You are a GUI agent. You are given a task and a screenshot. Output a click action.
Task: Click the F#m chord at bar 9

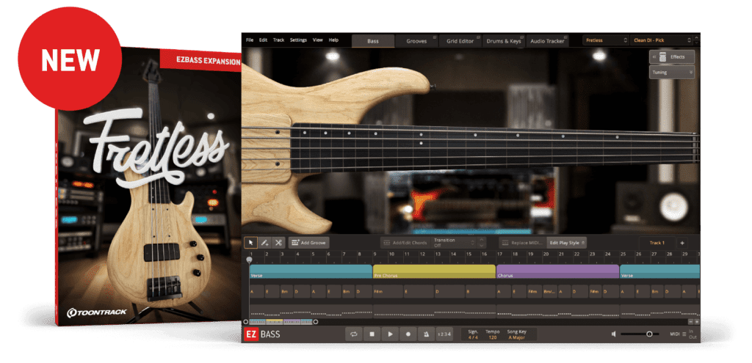pyautogui.click(x=388, y=291)
